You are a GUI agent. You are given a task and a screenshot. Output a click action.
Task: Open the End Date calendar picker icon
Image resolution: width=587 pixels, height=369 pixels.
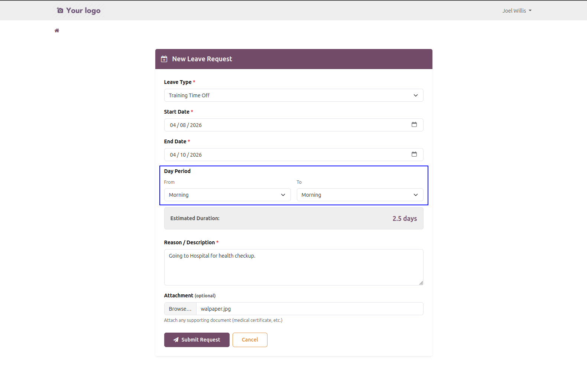pos(414,154)
